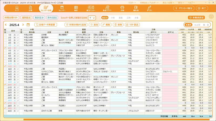Click the 終了 button
The width and height of the screenshot is (216, 121).
click(202, 8)
